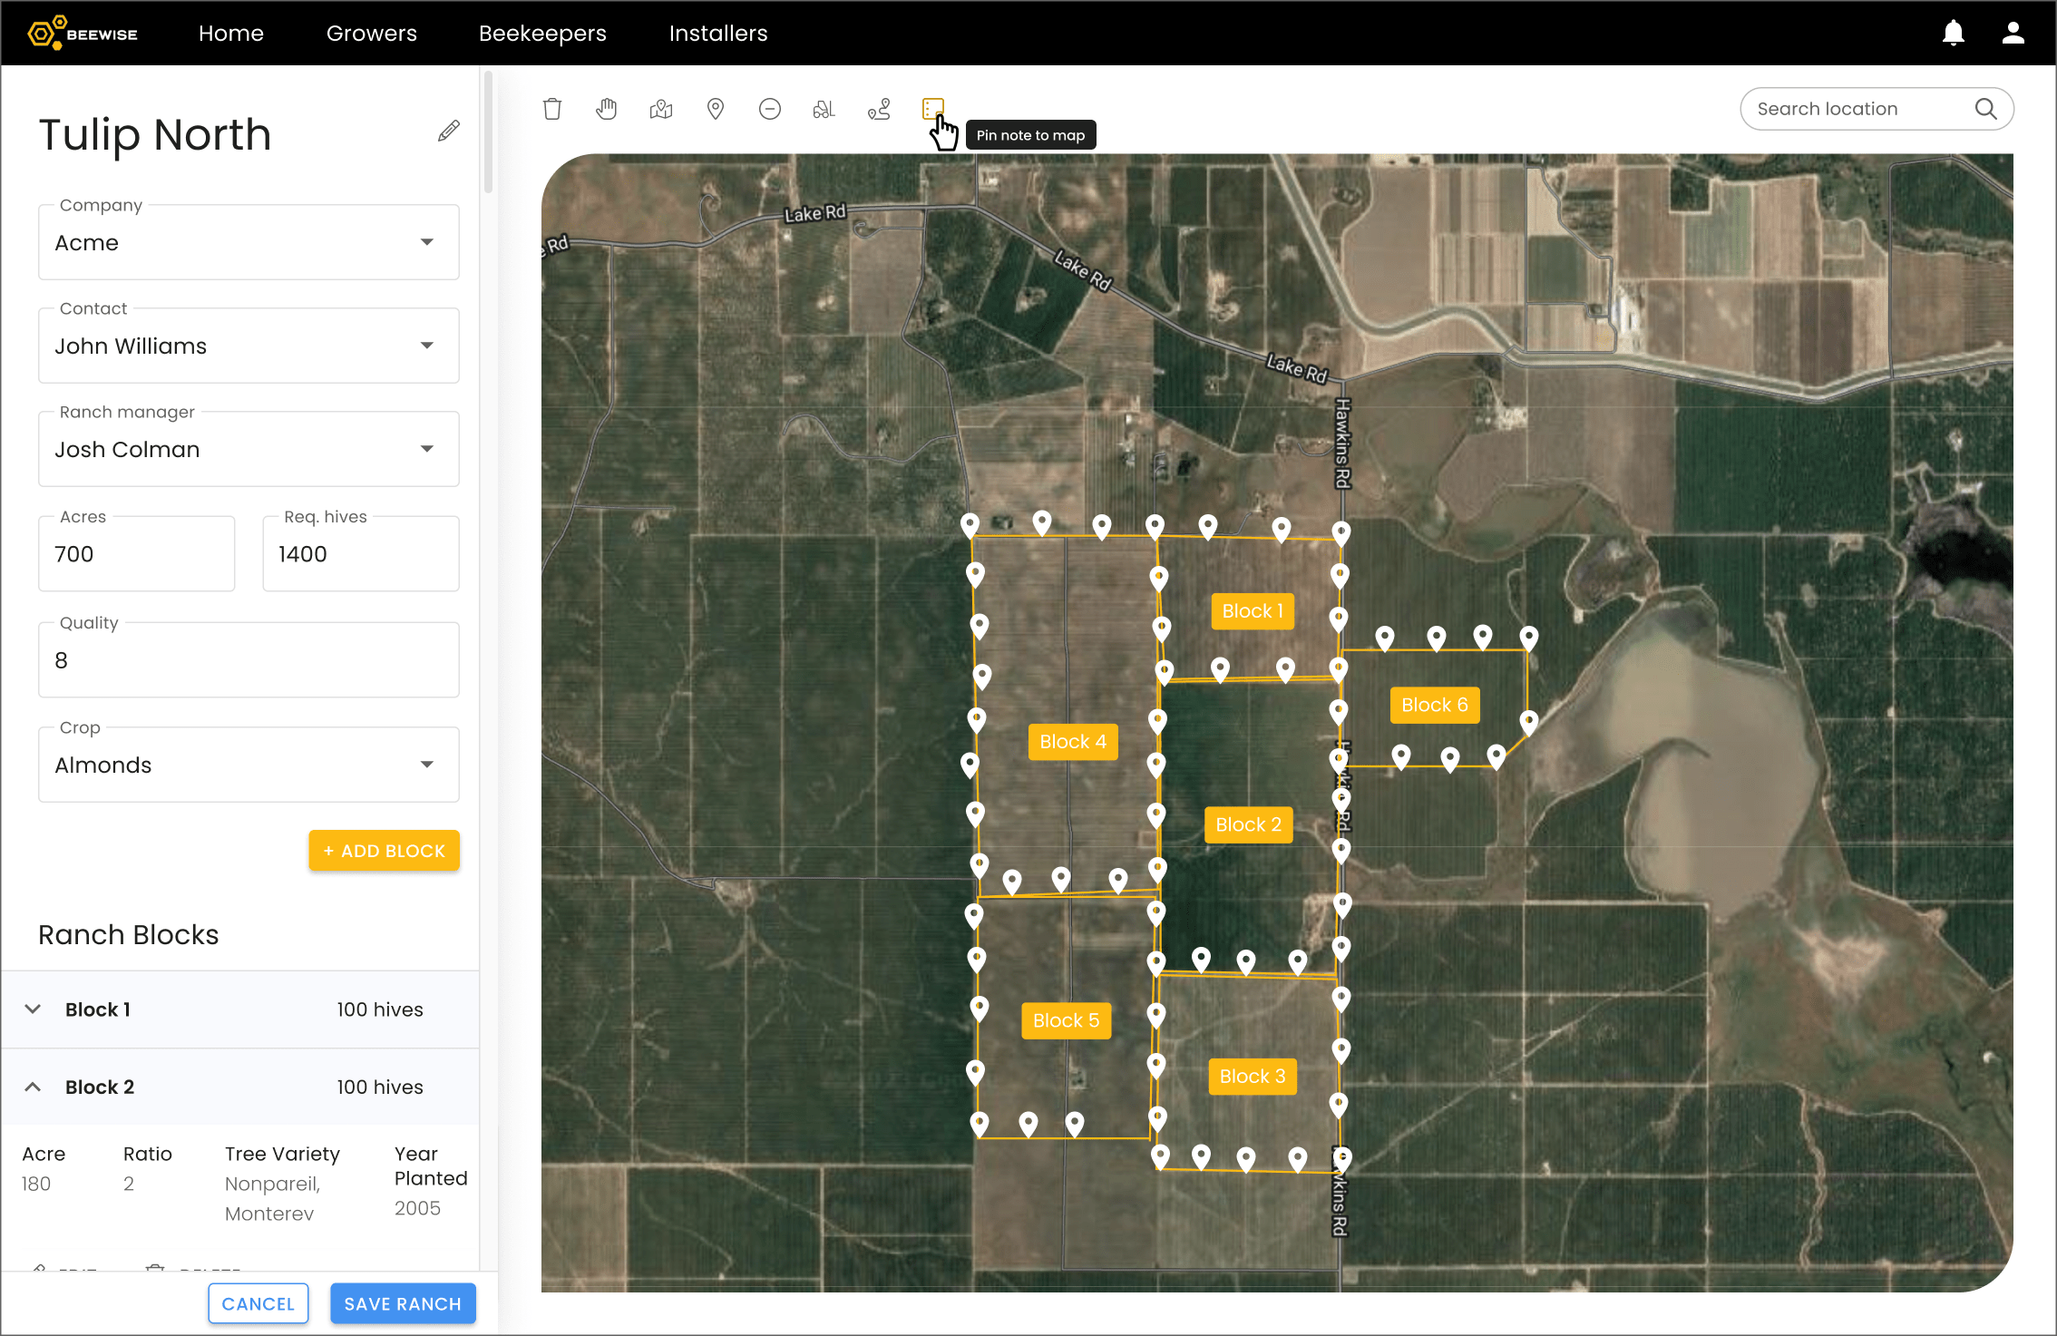Collapse the Block 2 row
The width and height of the screenshot is (2057, 1336).
pyautogui.click(x=34, y=1087)
